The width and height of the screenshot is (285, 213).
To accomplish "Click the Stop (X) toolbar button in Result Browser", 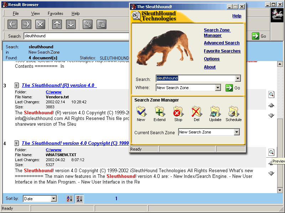I will point(40,24).
